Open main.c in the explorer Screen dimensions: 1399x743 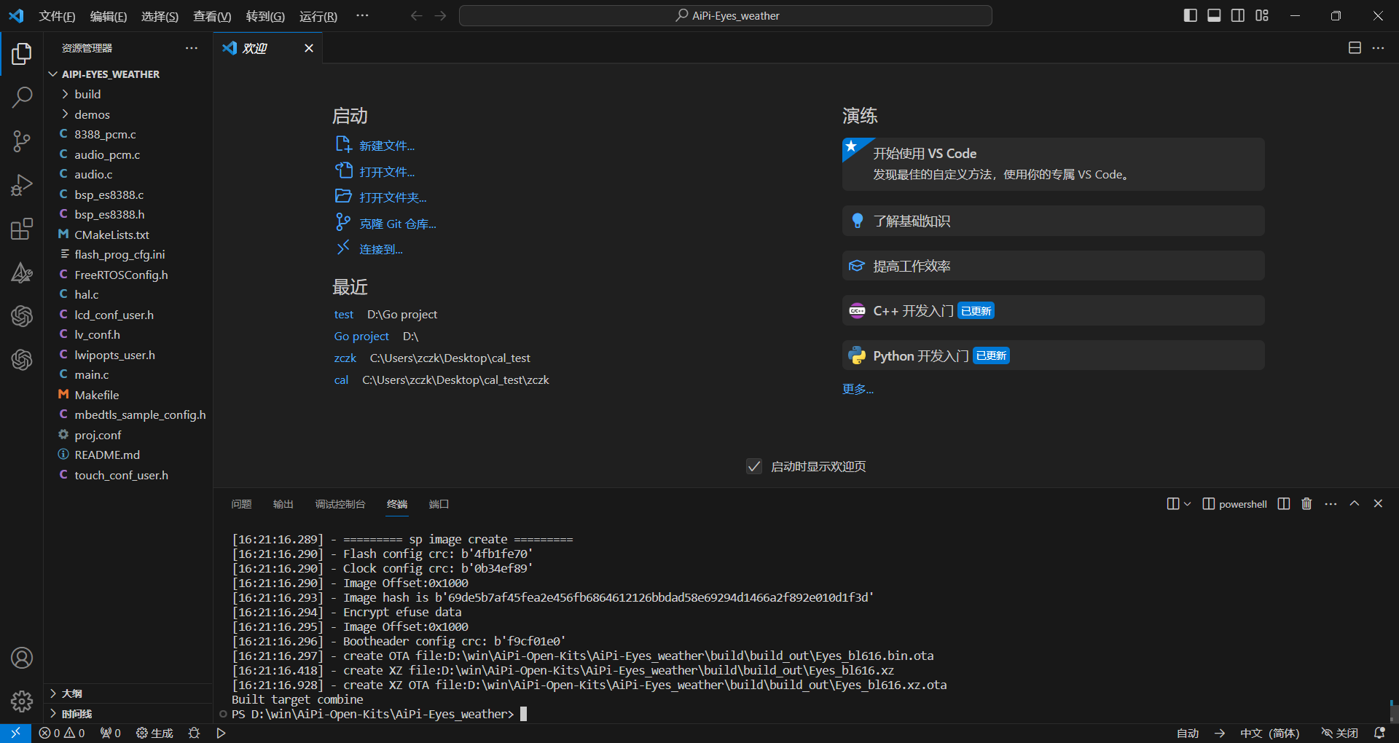click(128, 374)
